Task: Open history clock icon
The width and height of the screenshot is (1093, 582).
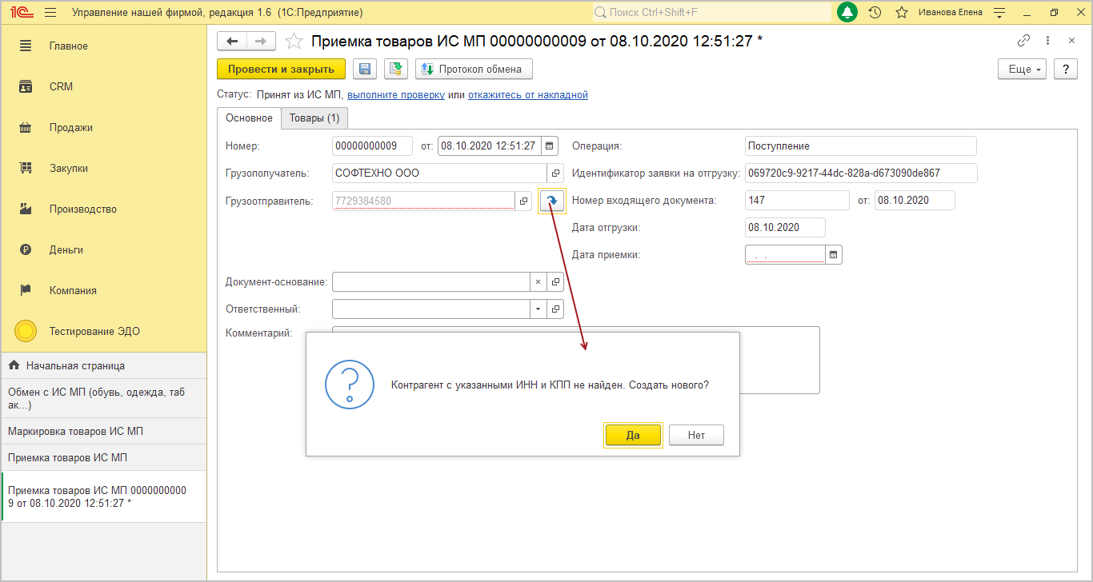Action: point(875,13)
